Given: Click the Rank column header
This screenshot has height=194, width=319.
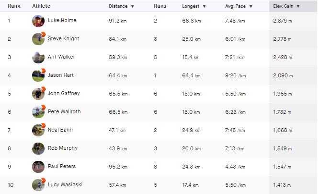Looking at the screenshot, I should (14, 6).
